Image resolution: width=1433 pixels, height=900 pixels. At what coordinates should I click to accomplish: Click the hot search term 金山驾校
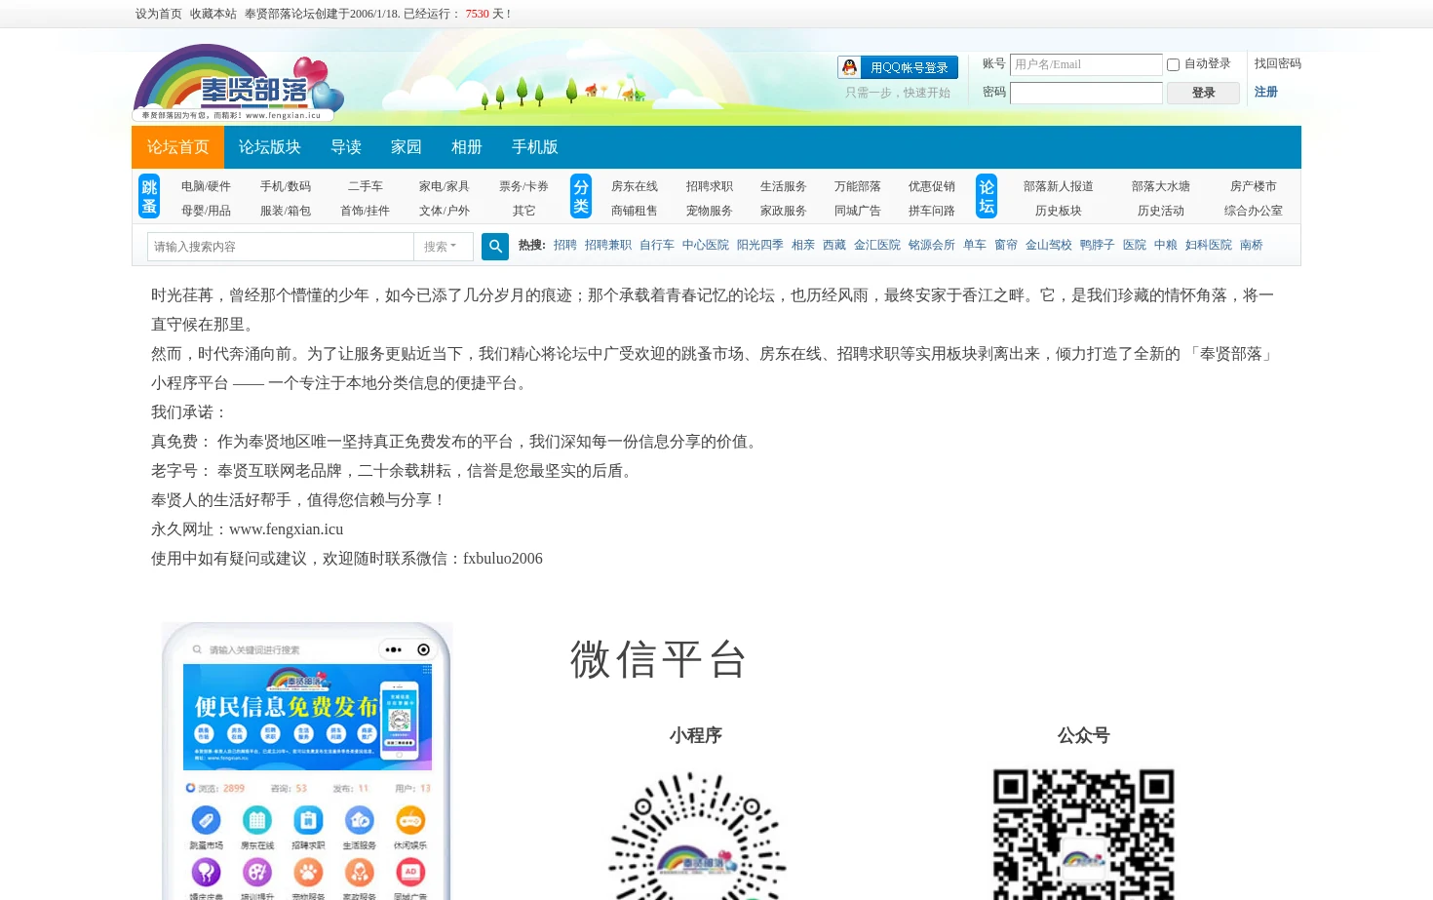pyautogui.click(x=1049, y=246)
